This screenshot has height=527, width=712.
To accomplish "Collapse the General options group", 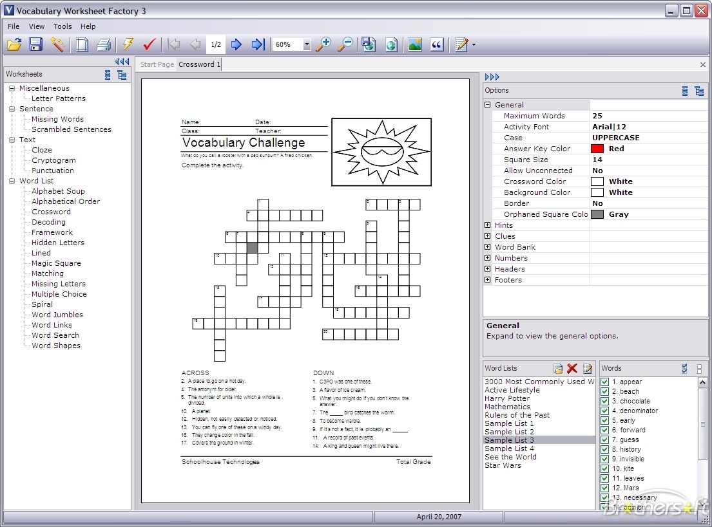I will [x=488, y=105].
